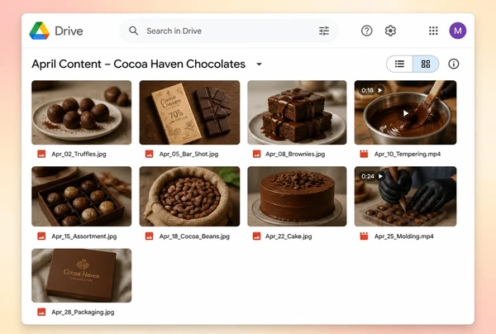Click image file icon beside Apr_28_Packaging.jpg
This screenshot has width=496, height=334.
tap(41, 313)
